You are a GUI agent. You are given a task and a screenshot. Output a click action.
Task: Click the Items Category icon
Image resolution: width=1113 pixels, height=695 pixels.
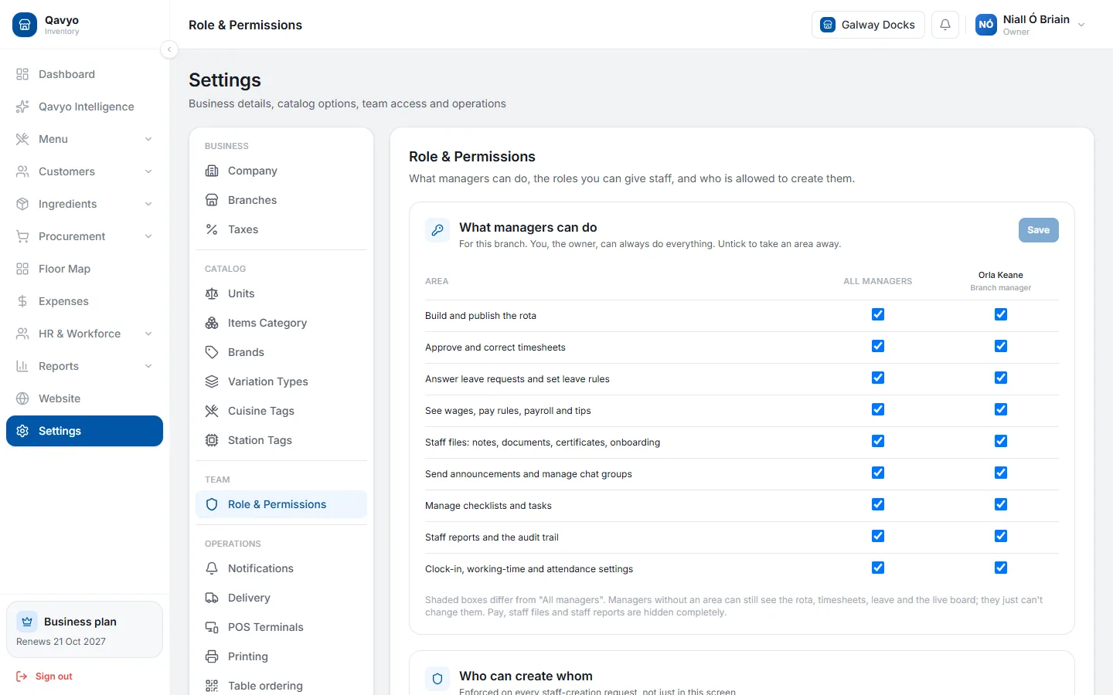point(212,323)
